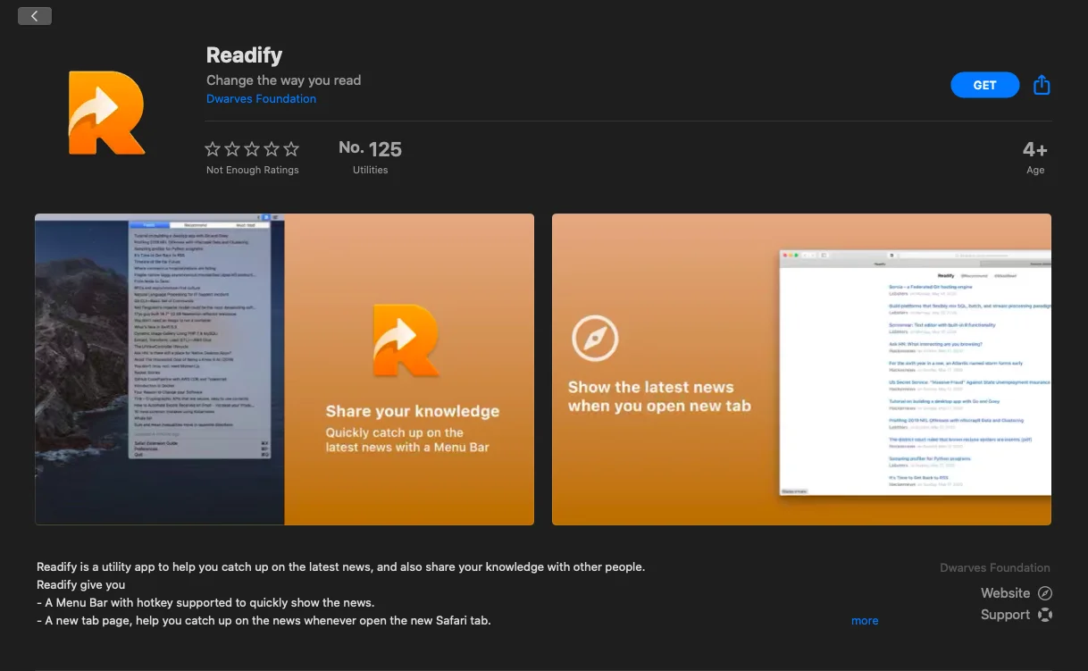The image size is (1088, 671).
Task: Click the 'Readify give you' line
Action: click(x=80, y=585)
